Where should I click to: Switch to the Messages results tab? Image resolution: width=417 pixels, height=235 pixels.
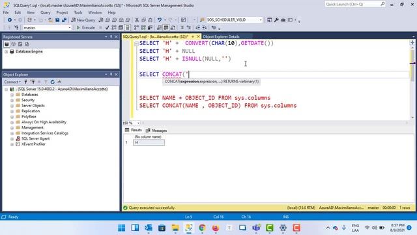coord(156,131)
